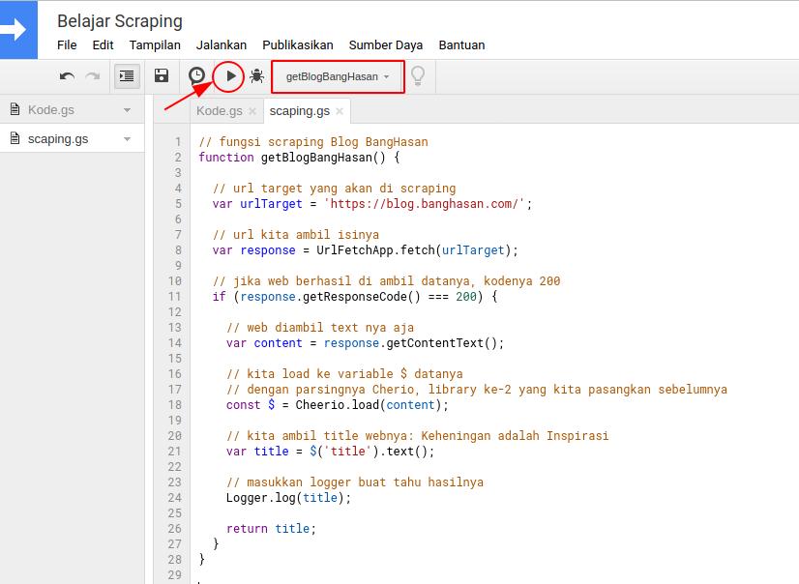Close the Kode.gs editor tab

252,111
